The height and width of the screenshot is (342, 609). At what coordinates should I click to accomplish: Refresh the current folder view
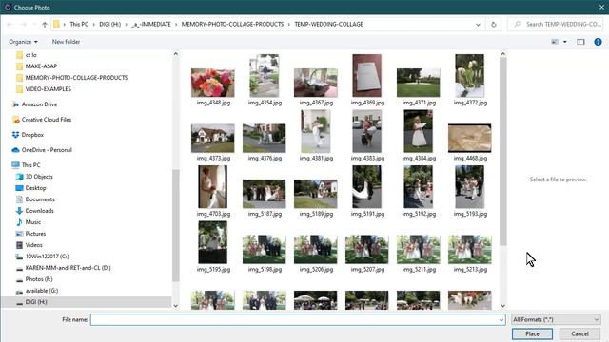493,25
